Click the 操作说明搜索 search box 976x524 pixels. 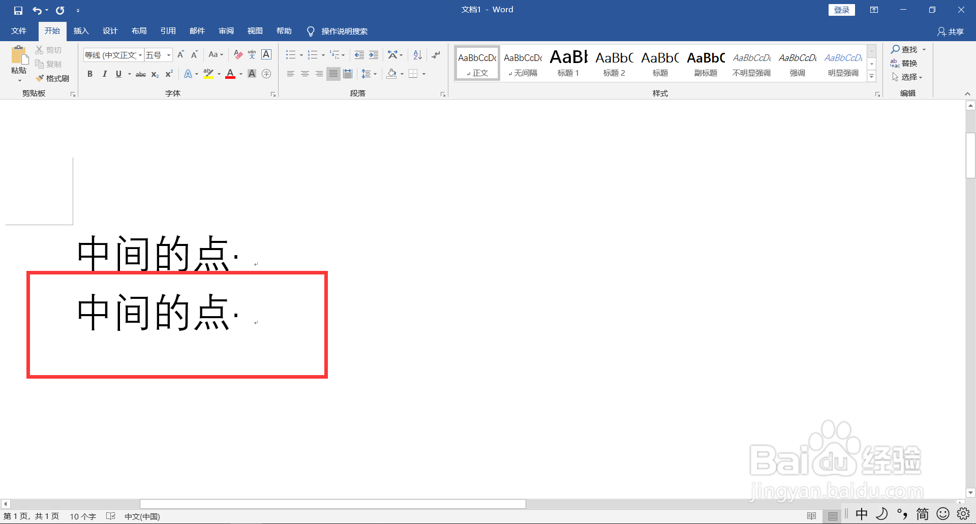coord(344,32)
